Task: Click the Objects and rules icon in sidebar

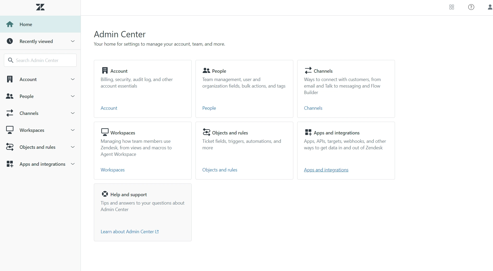Action: (10, 147)
